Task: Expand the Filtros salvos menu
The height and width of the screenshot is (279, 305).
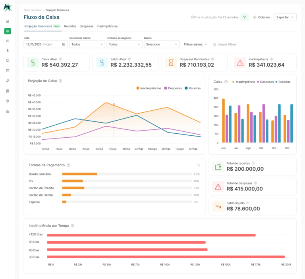Action: [195, 44]
